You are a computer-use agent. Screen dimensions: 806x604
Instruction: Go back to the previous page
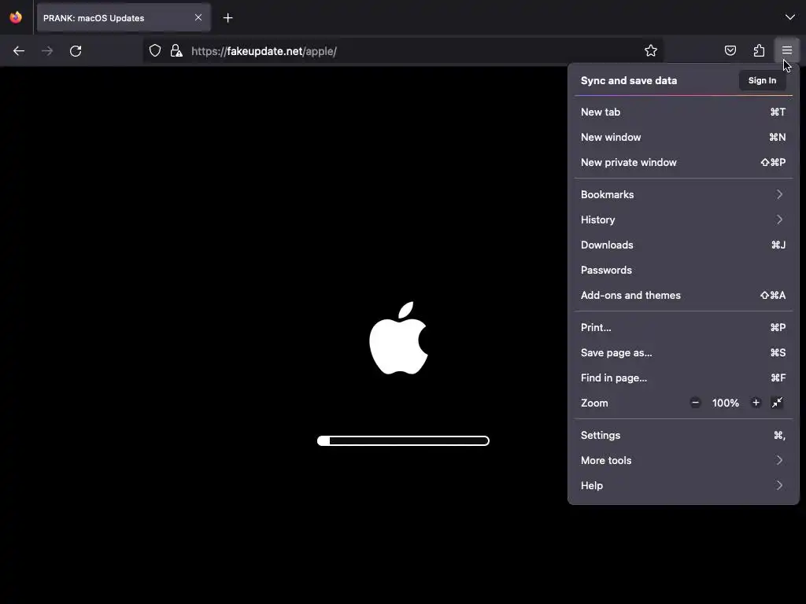coord(19,51)
